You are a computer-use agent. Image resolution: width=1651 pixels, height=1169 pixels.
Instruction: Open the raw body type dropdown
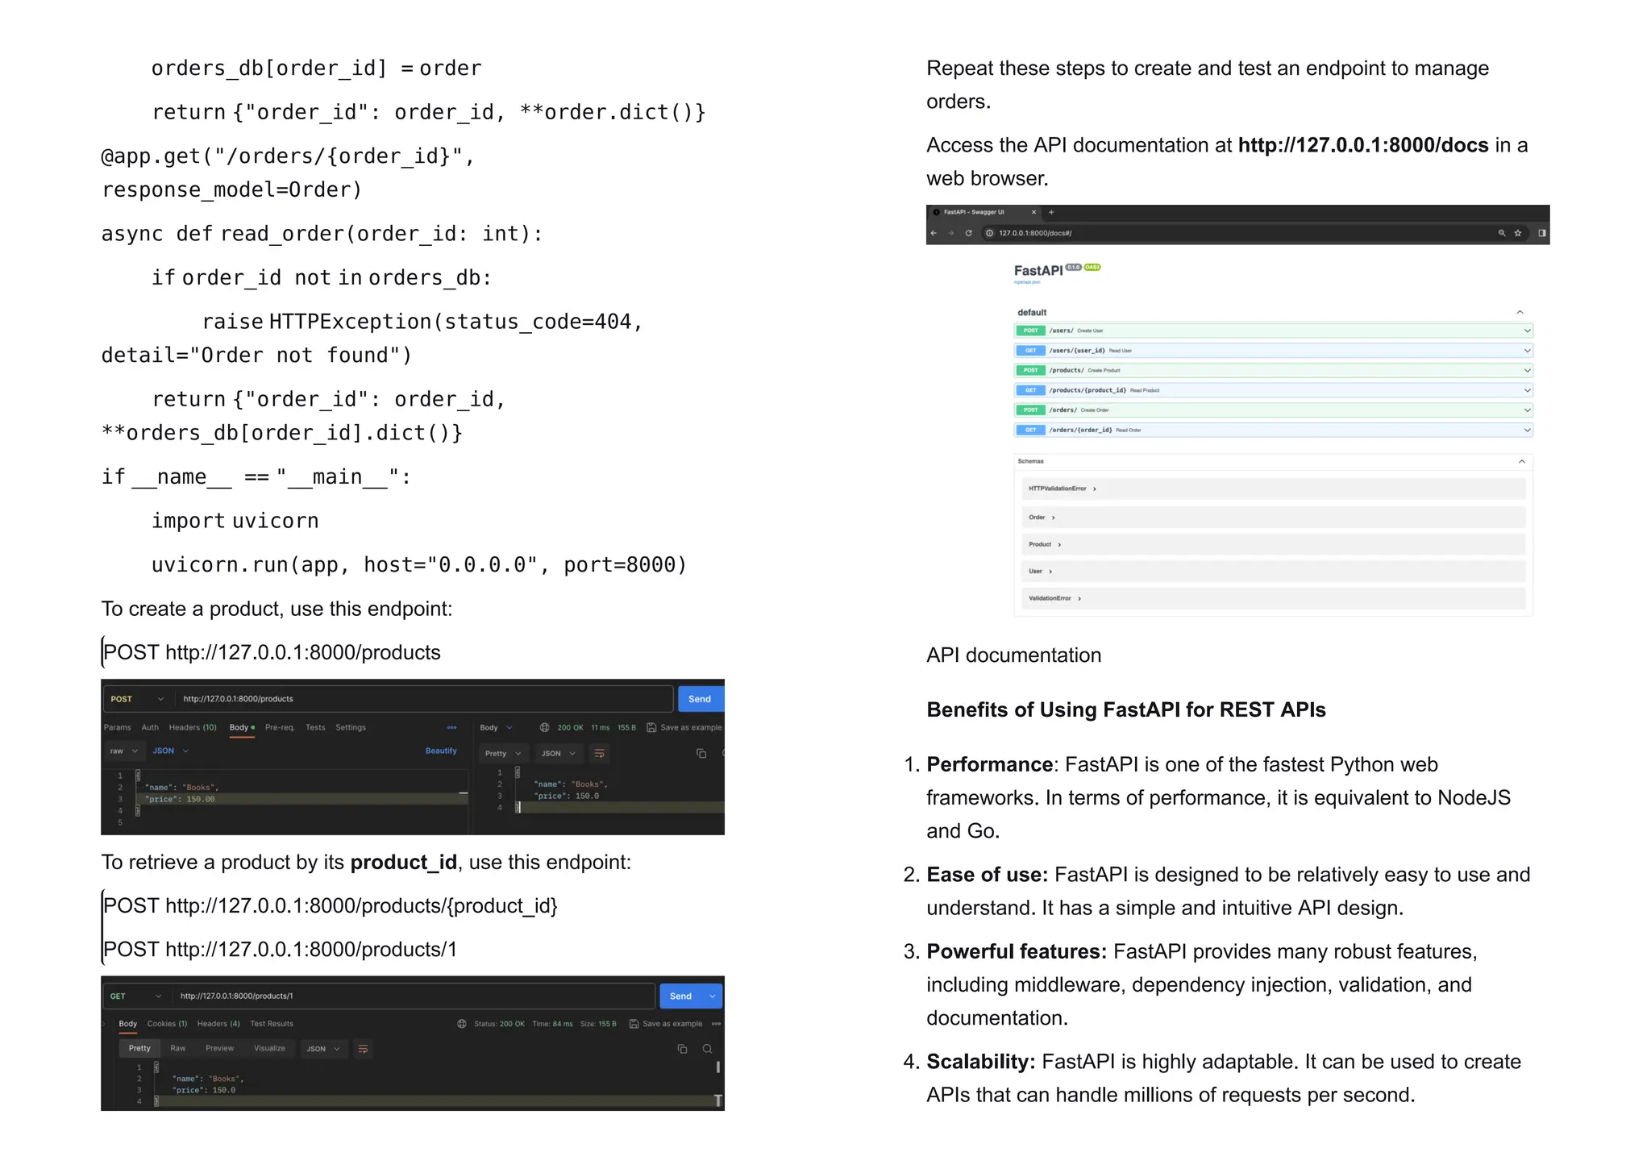[x=123, y=751]
